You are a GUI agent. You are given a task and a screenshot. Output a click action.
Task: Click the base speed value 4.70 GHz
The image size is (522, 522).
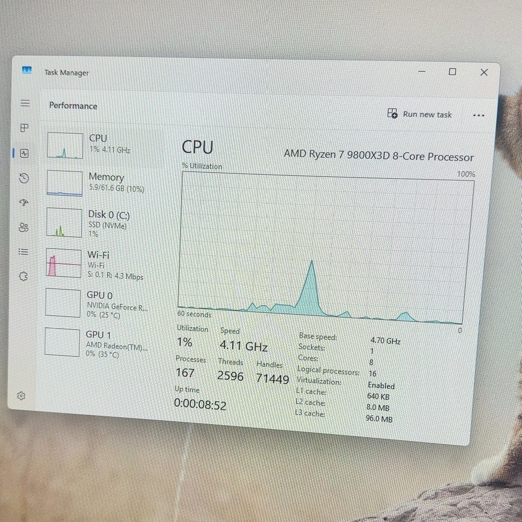click(x=385, y=341)
